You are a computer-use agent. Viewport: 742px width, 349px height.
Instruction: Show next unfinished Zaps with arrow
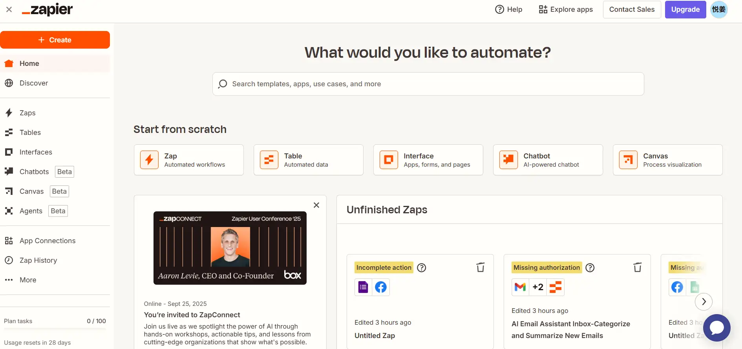pos(704,302)
